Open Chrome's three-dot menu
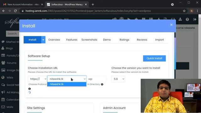Viewport: 201px width, 113px height. [198, 11]
